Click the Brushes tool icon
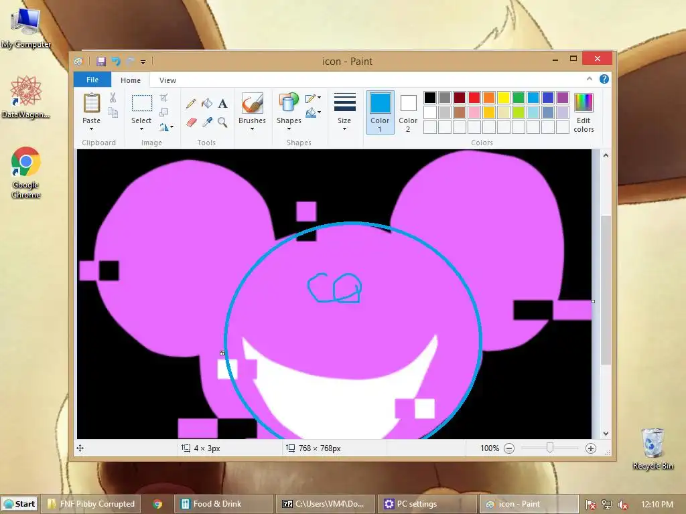Viewport: 686px width, 514px height. [x=253, y=104]
